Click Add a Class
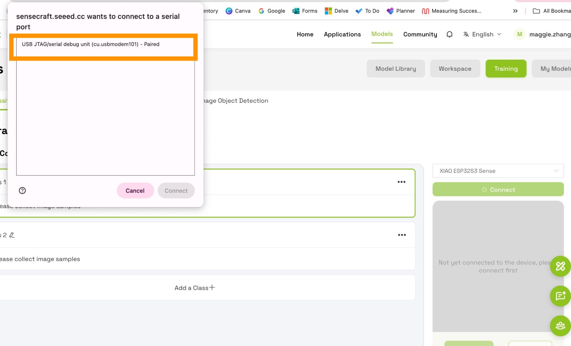Image resolution: width=571 pixels, height=346 pixels. pyautogui.click(x=195, y=288)
